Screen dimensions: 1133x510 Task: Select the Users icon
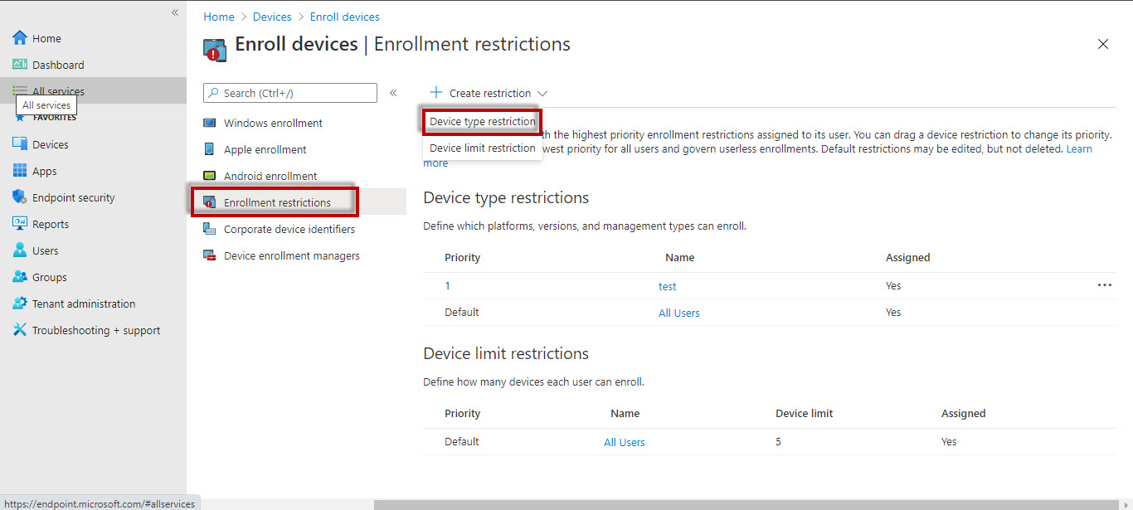coord(18,250)
